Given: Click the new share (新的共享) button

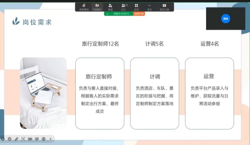Looking at the screenshot, I should 164,7.
